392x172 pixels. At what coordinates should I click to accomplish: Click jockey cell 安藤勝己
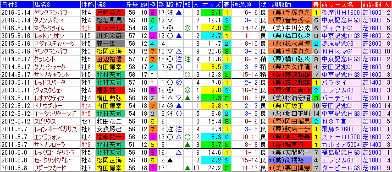click(x=110, y=129)
